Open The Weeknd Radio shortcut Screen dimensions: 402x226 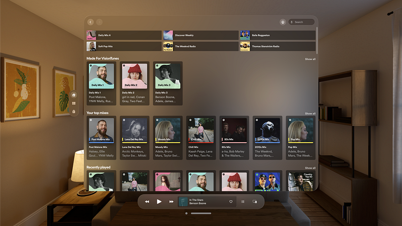[200, 46]
